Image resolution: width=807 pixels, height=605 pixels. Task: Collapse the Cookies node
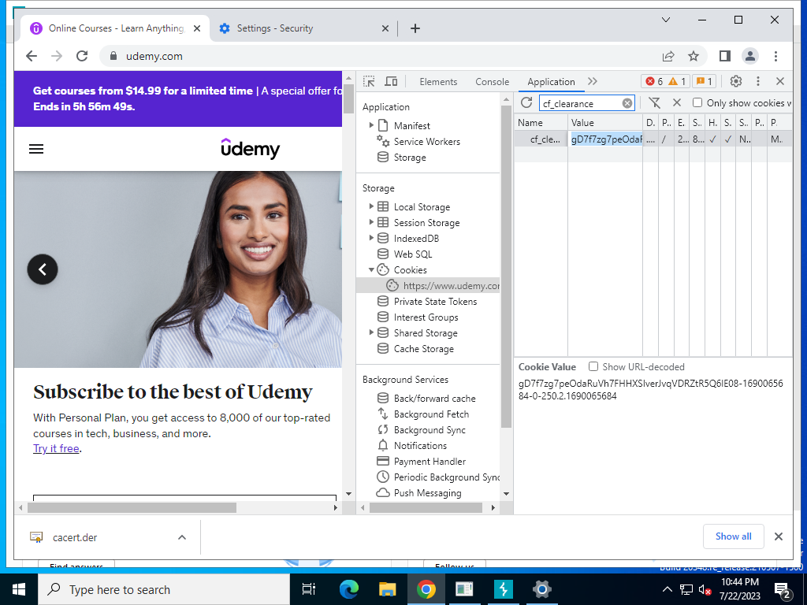(371, 269)
